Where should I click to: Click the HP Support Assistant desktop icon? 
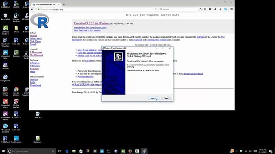point(5,128)
